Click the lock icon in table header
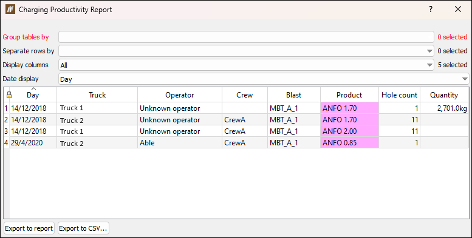Image resolution: width=472 pixels, height=238 pixels. pyautogui.click(x=9, y=95)
